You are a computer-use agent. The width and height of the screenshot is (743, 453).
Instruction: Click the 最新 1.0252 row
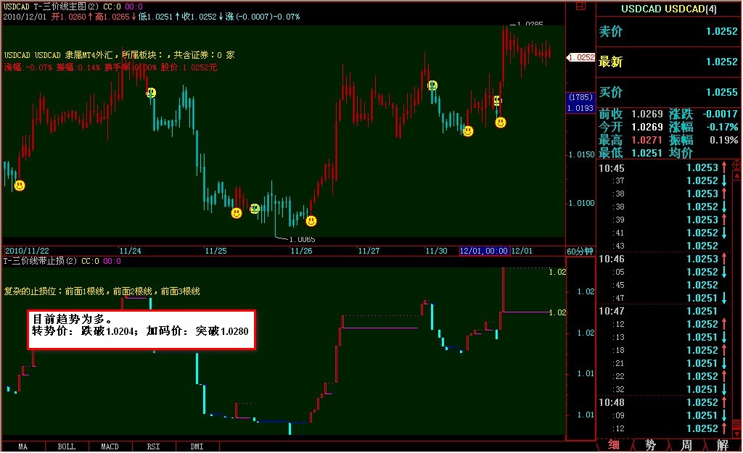coord(668,62)
